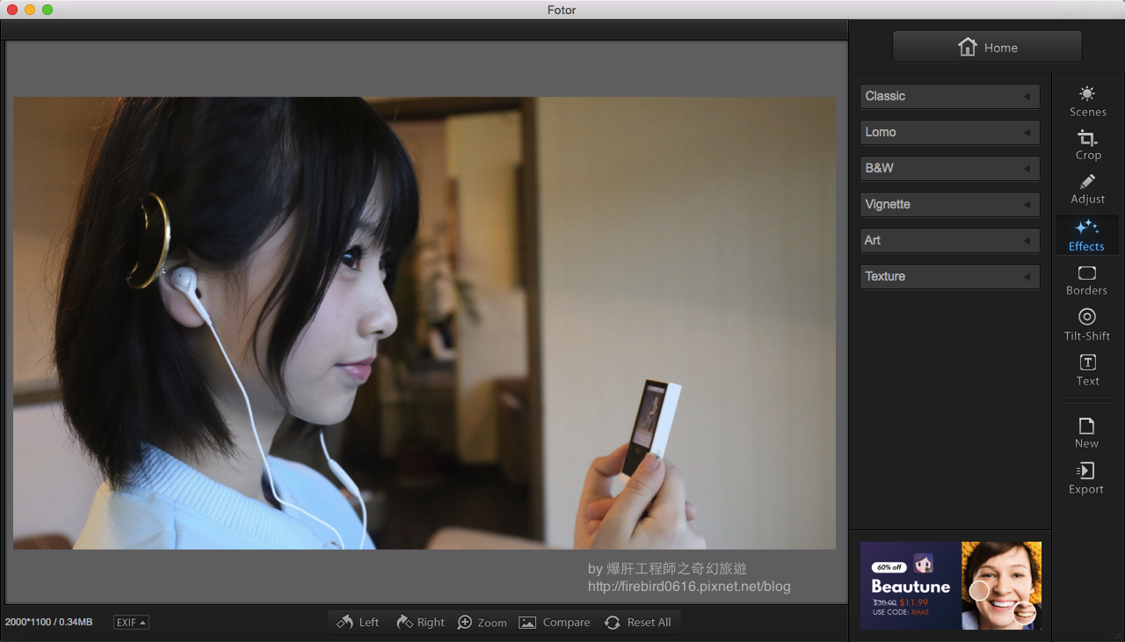1125x642 pixels.
Task: Expand the Vignette effects group
Action: point(949,205)
